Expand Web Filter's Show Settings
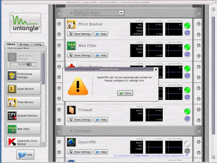 [79, 55]
